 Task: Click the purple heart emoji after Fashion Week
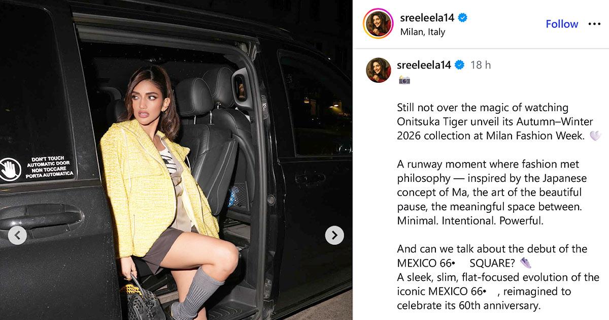596,136
